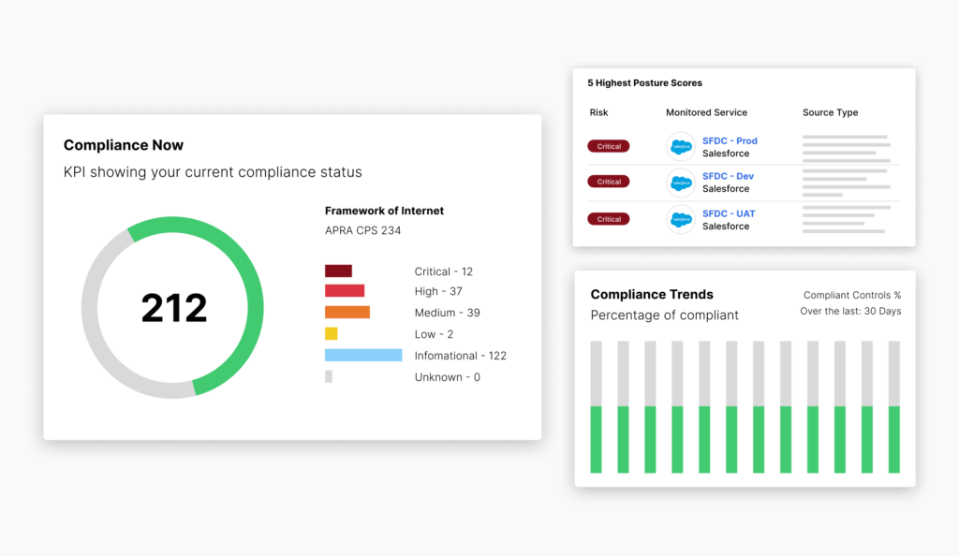Image resolution: width=959 pixels, height=556 pixels.
Task: Click the Critical badge in the SFDC - Dev row
Action: [609, 182]
